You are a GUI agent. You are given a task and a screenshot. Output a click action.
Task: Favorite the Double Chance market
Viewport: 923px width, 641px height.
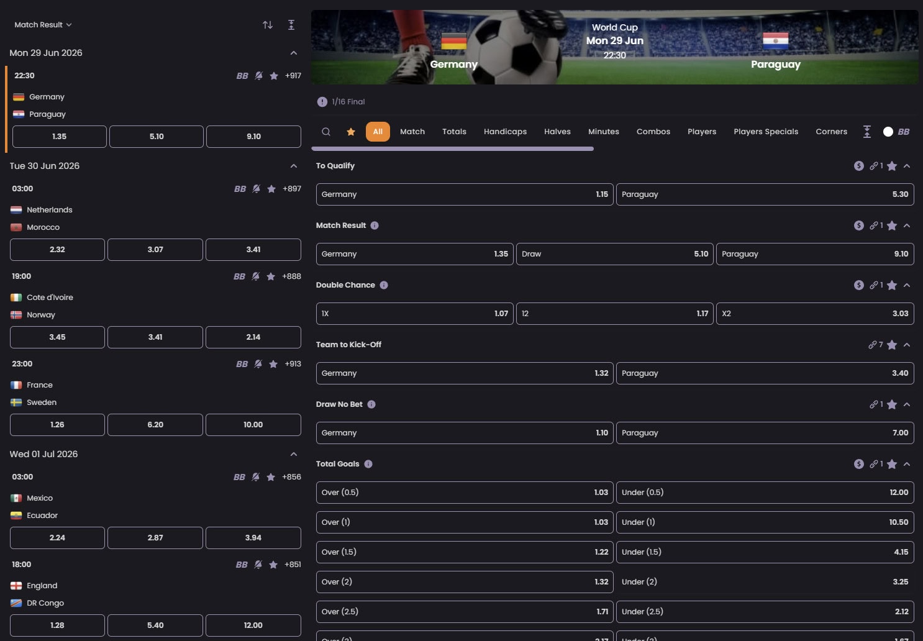pos(892,285)
